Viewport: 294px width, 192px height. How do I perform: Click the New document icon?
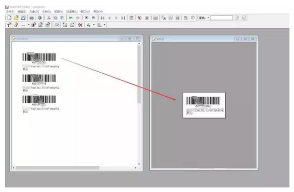pos(9,17)
